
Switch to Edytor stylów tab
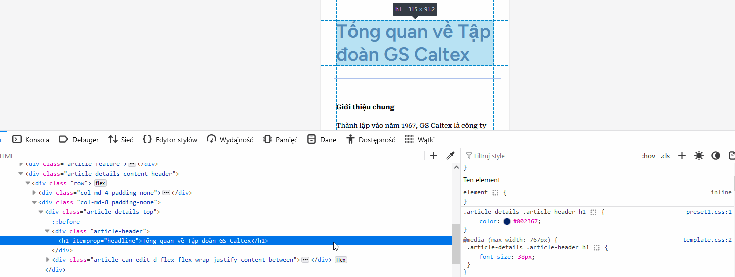click(x=170, y=140)
